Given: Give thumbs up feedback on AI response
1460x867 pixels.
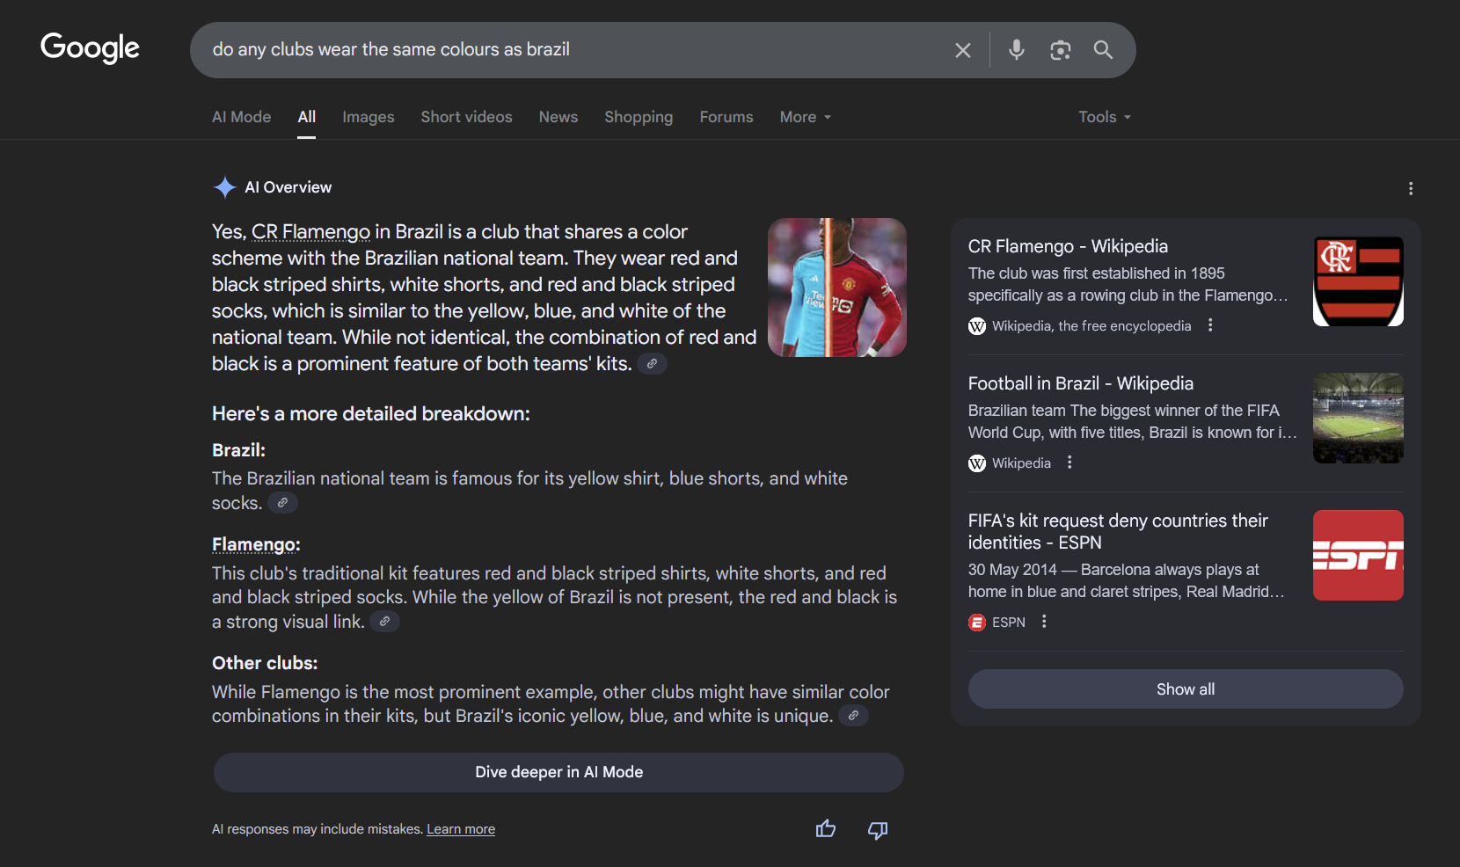Looking at the screenshot, I should tap(826, 829).
